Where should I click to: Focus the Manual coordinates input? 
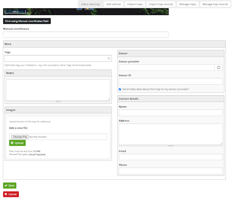tap(86, 35)
